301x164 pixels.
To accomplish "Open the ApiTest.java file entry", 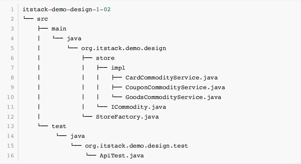I will pyautogui.click(x=121, y=155).
